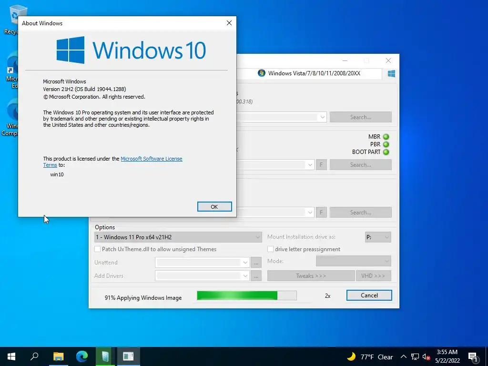
Task: Open taskbar Search
Action: tap(34, 356)
